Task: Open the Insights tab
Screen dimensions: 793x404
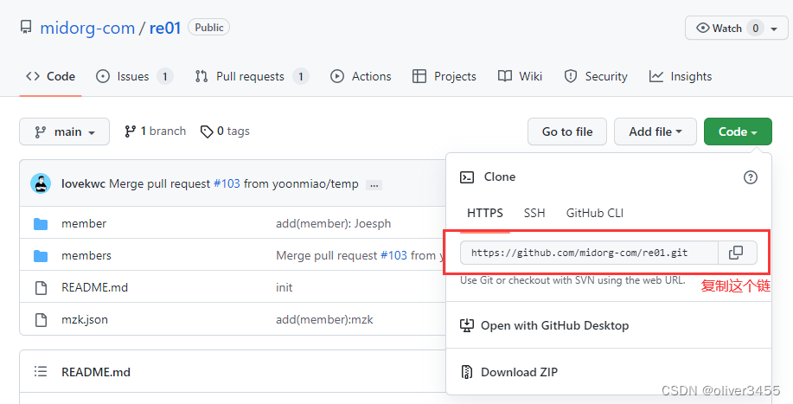Action: click(x=681, y=76)
